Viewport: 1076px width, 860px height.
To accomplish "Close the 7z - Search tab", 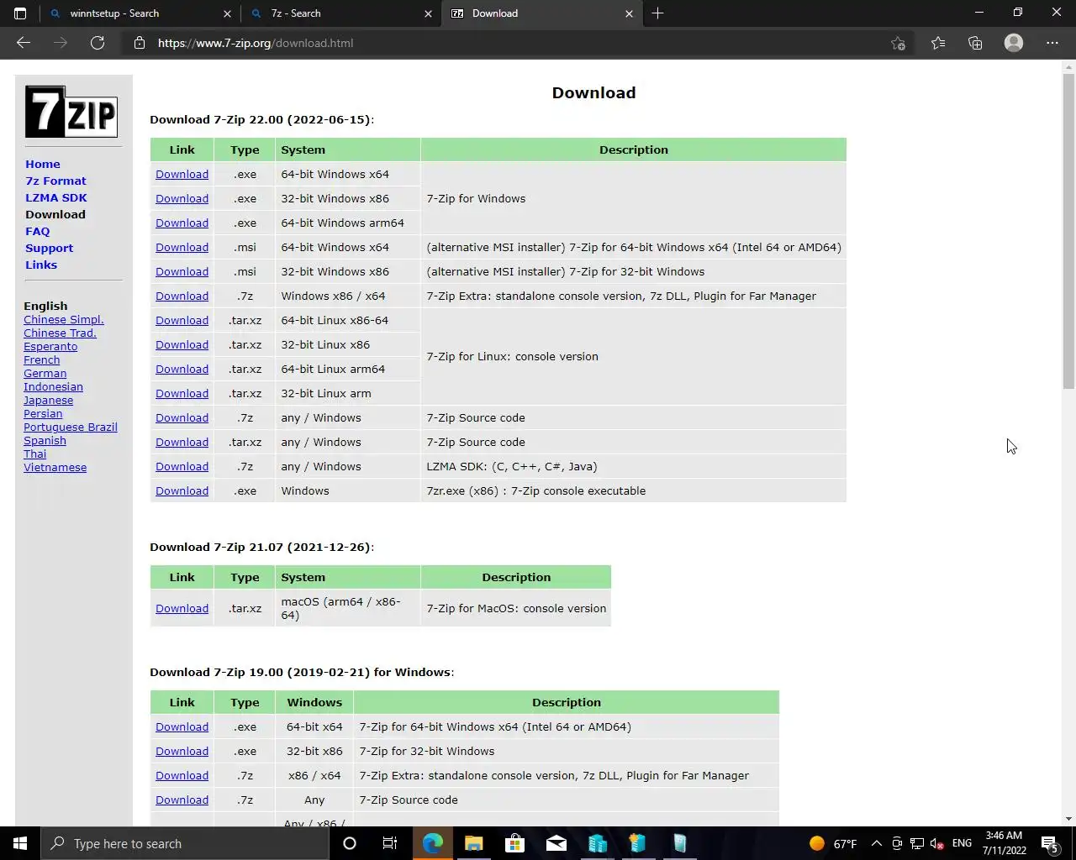I will (x=428, y=13).
